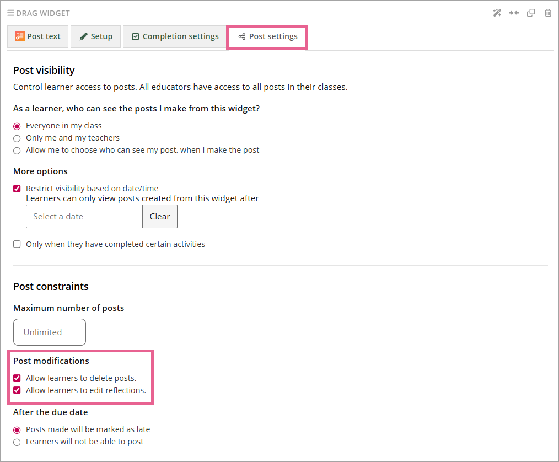Screen dimensions: 559x462
Task: Select Everyone in my class option
Action: pos(17,126)
